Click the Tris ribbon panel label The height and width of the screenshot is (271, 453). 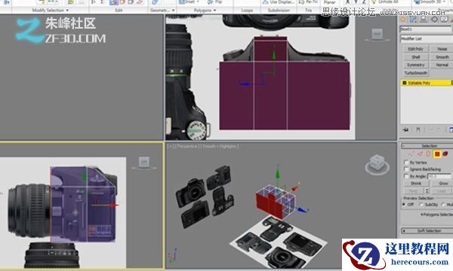coord(309,11)
